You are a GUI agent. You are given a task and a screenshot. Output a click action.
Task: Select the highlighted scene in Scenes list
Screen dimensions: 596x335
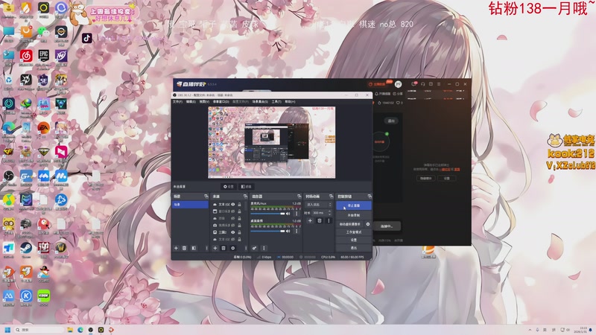tap(190, 204)
